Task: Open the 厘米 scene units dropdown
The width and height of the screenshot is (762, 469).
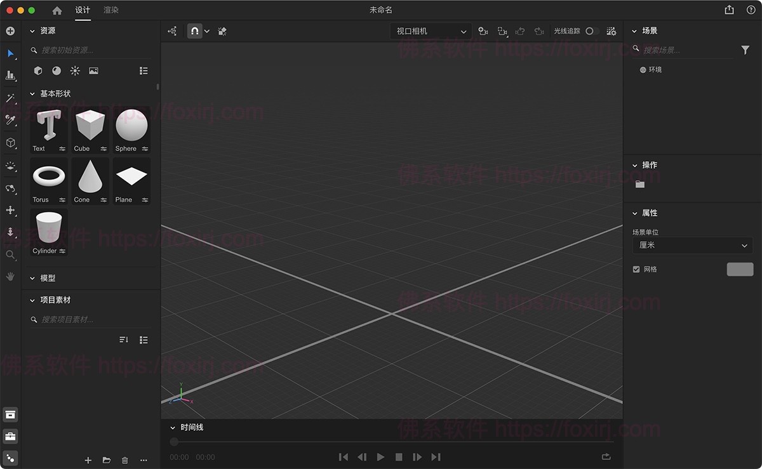Action: (692, 246)
